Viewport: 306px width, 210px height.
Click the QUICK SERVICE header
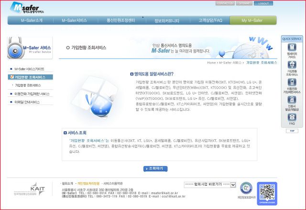click(x=292, y=39)
